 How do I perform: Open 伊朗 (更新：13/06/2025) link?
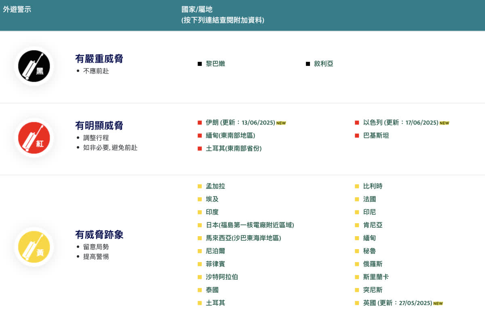coord(240,123)
